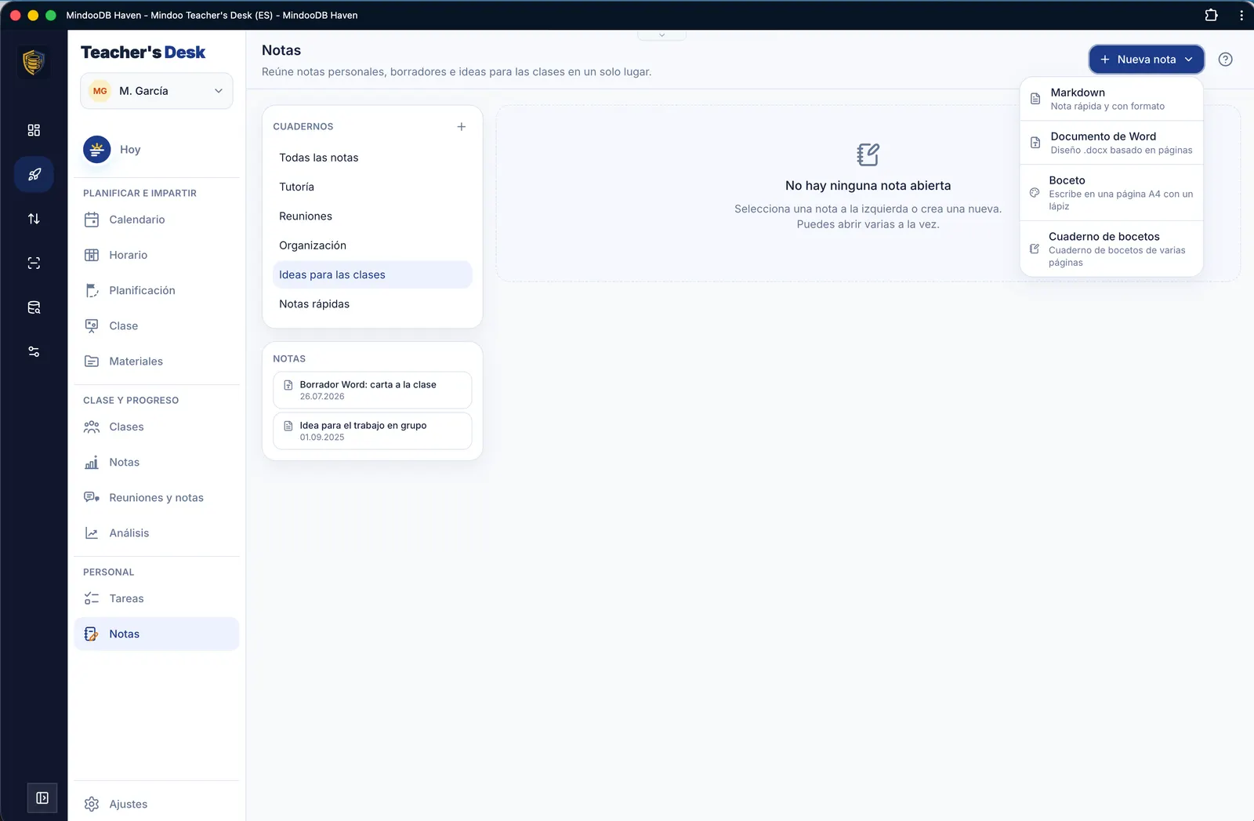
Task: Choose Markdown note type
Action: [1111, 99]
